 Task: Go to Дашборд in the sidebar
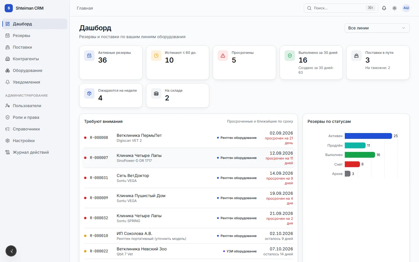(35, 24)
